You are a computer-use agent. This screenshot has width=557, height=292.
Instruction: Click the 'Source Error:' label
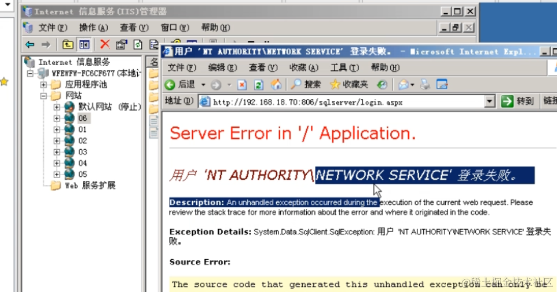click(200, 262)
